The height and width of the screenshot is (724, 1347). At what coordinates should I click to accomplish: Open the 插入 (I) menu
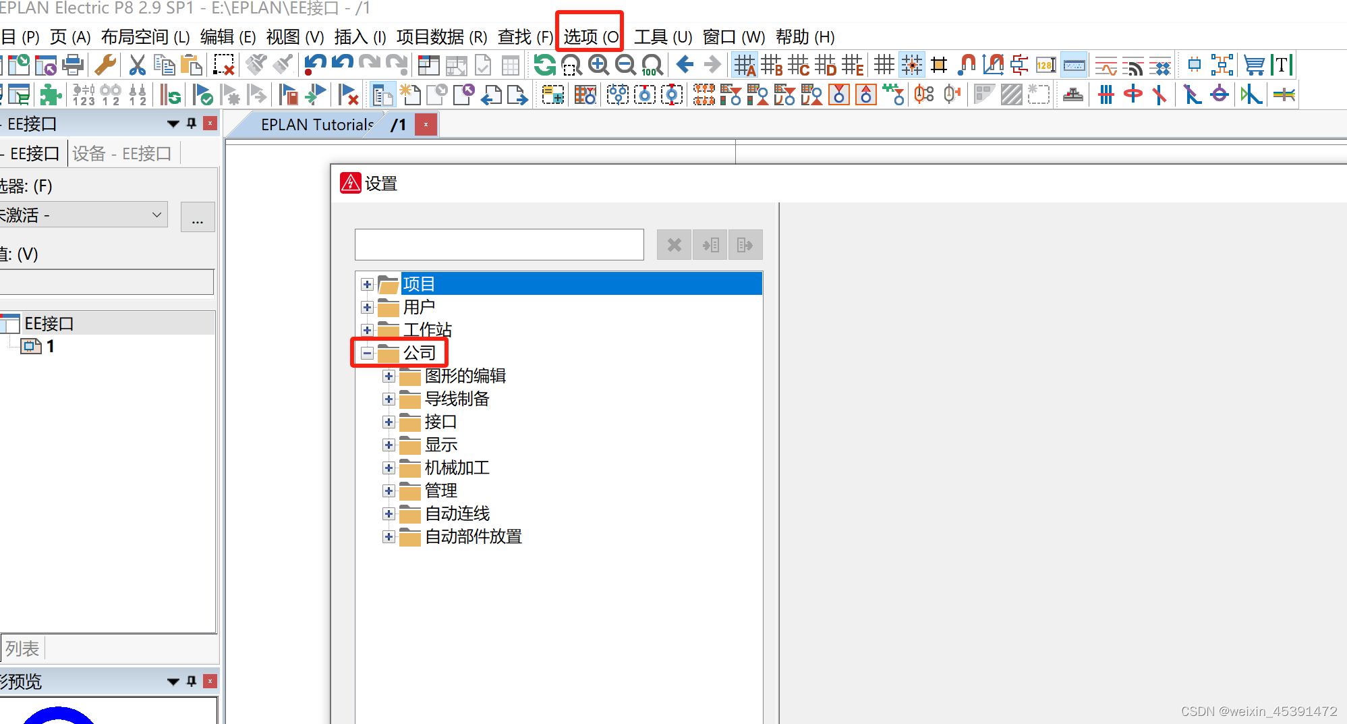click(x=360, y=37)
